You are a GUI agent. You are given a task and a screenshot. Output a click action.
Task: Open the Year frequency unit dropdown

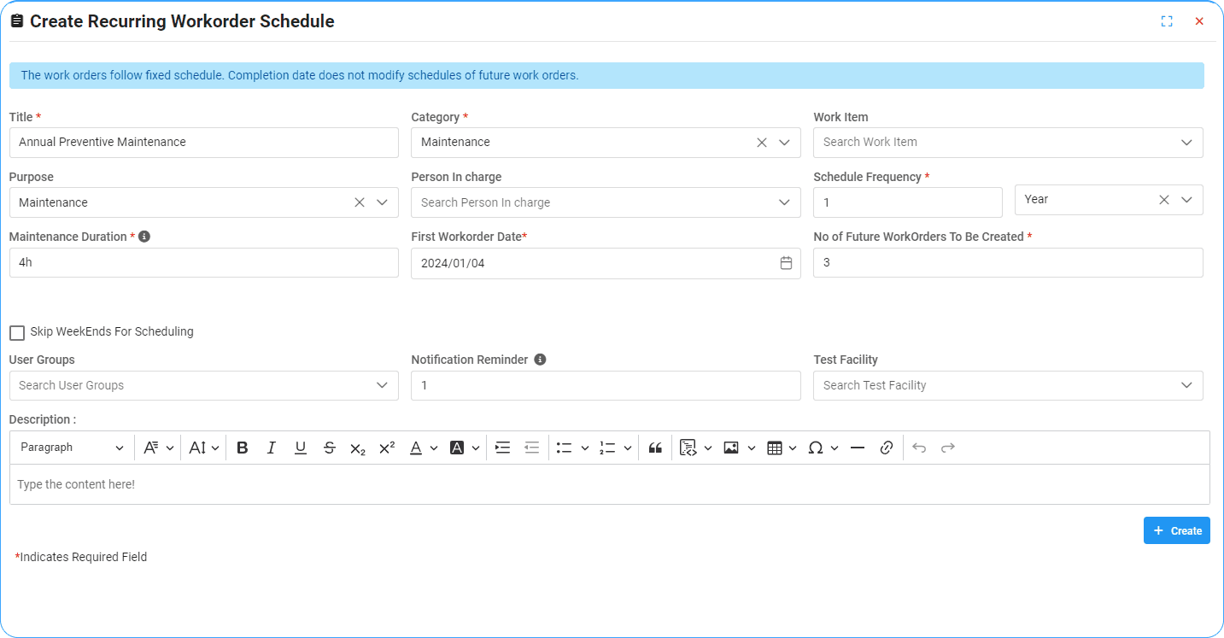pos(1186,200)
